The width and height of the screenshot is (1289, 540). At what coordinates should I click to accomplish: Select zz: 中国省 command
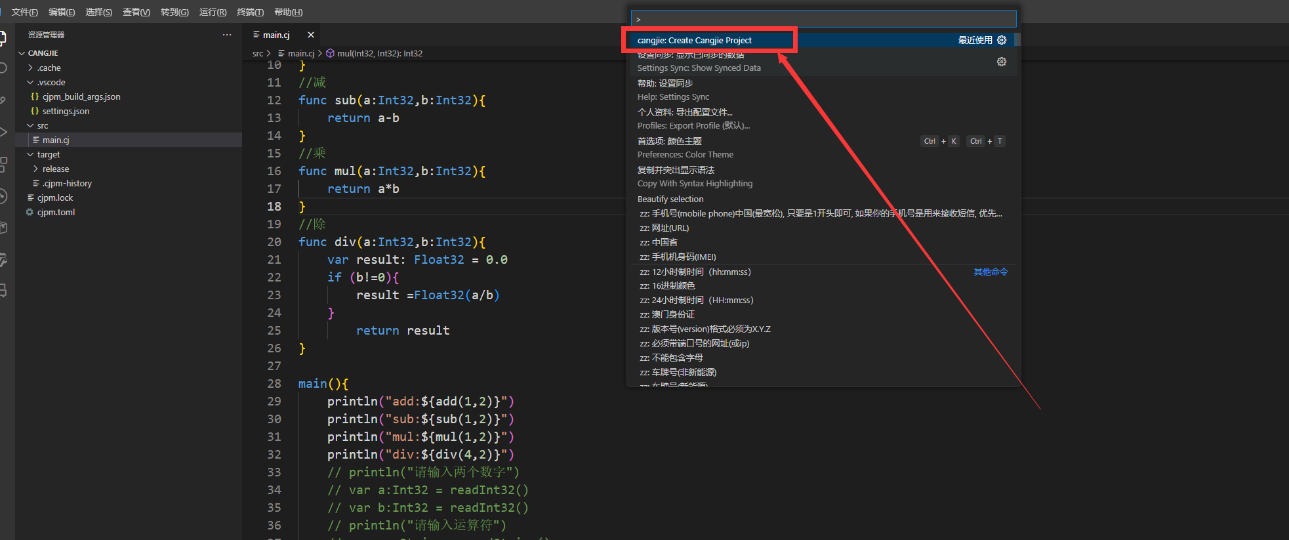(823, 242)
